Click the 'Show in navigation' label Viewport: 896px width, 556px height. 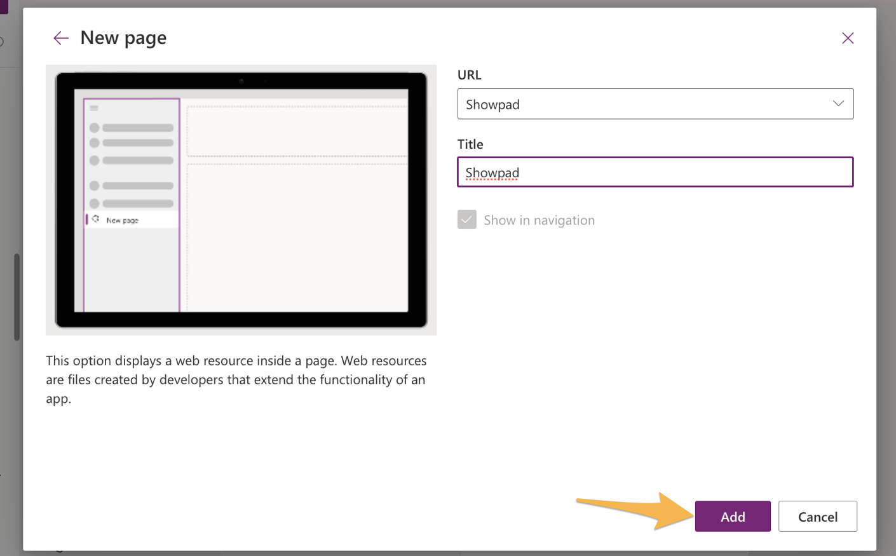pos(540,220)
